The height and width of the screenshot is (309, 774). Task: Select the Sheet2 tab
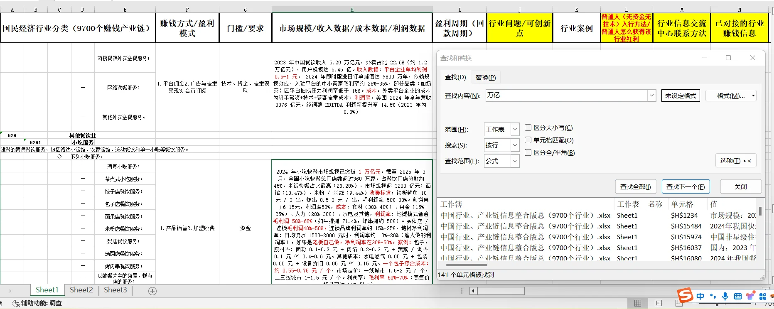pos(81,290)
